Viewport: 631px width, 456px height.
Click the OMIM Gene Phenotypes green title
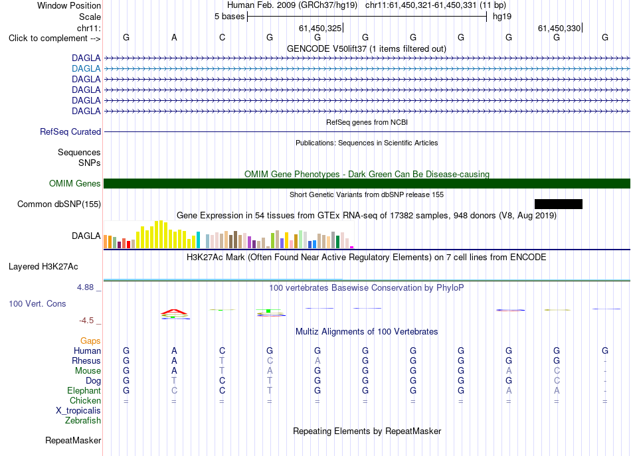point(367,174)
